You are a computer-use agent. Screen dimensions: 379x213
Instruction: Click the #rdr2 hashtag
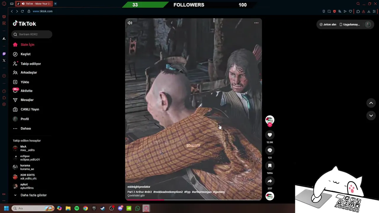(x=148, y=192)
